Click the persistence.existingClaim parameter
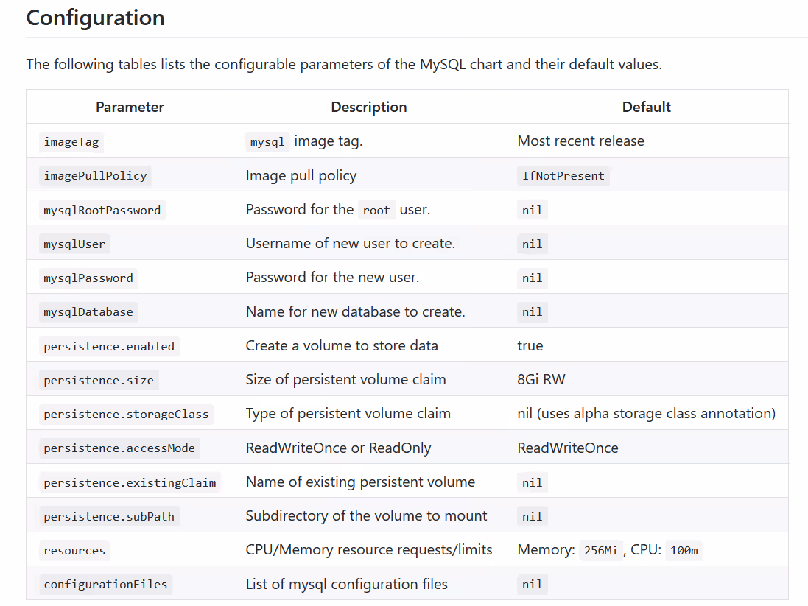The height and width of the screenshot is (606, 808). pos(130,483)
